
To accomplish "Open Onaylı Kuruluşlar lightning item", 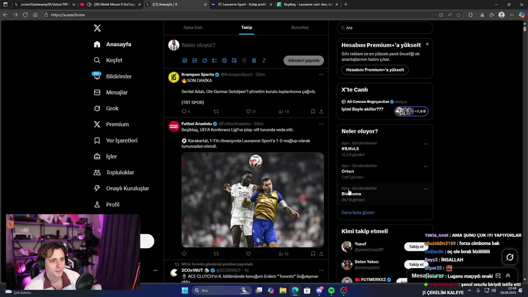I will point(121,189).
